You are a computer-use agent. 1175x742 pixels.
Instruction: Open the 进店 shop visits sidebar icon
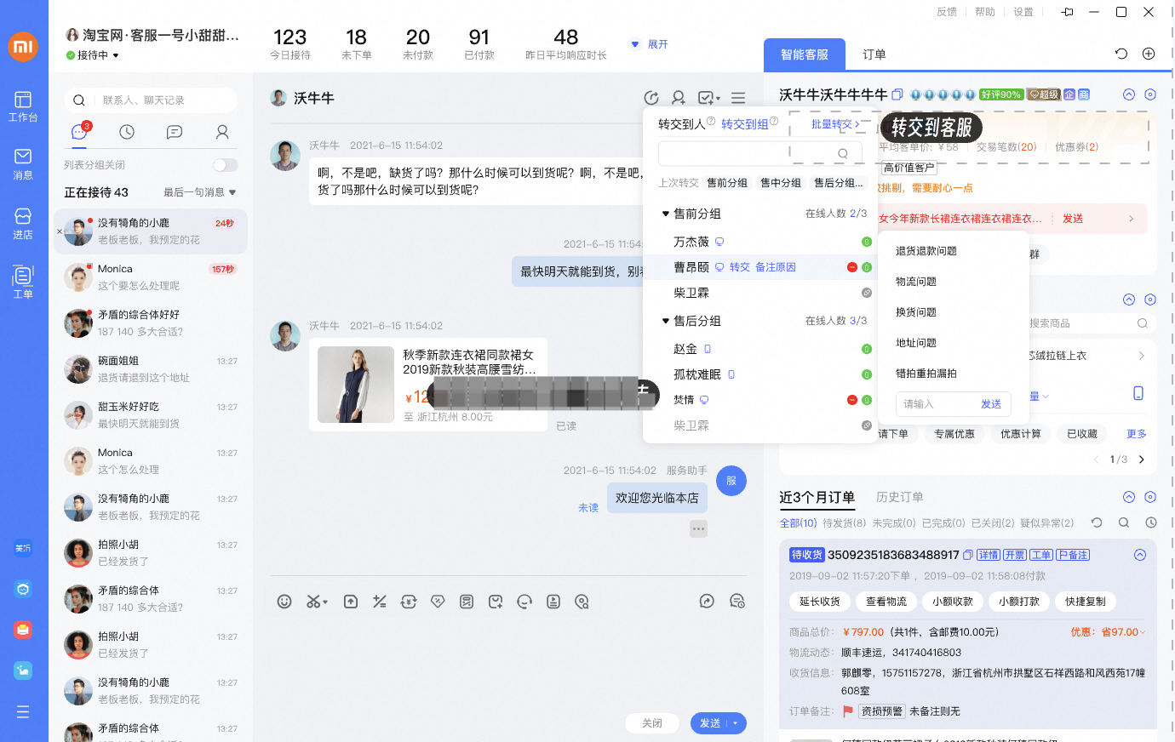[x=23, y=224]
